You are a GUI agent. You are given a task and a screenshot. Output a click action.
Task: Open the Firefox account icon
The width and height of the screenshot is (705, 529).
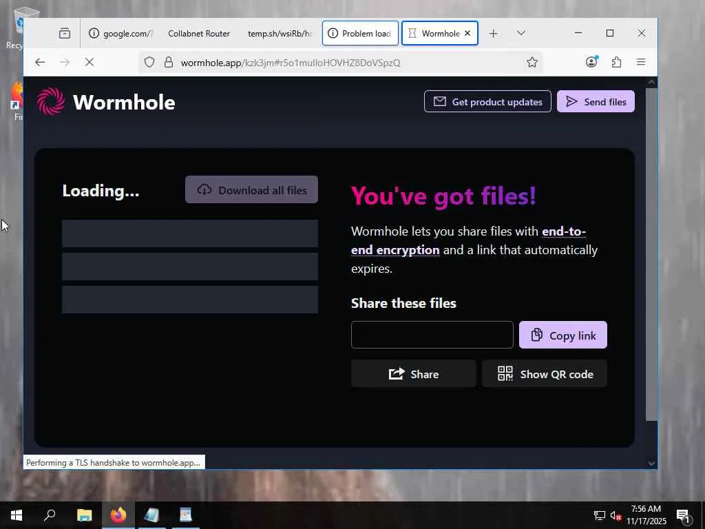[x=591, y=61]
